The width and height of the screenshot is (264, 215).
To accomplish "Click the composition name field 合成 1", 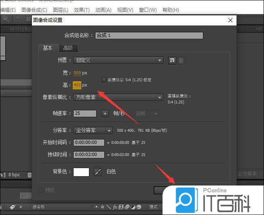I will [149, 35].
